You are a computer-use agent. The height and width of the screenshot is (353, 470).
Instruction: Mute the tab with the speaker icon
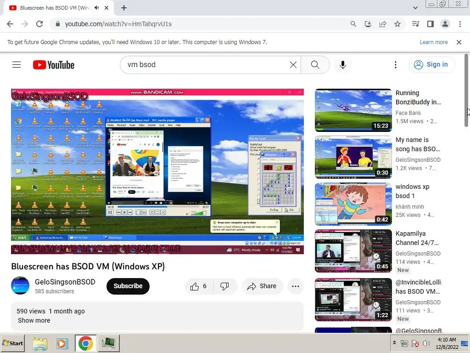click(96, 8)
